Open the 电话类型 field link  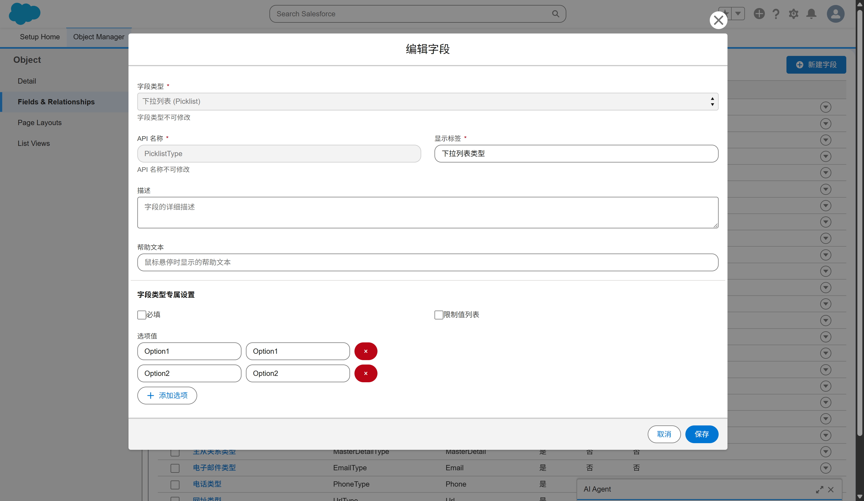(207, 484)
